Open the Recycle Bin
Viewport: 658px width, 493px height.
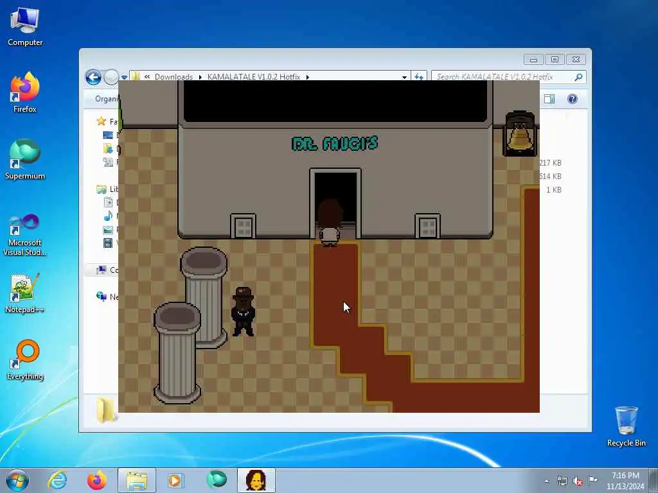coord(626,426)
